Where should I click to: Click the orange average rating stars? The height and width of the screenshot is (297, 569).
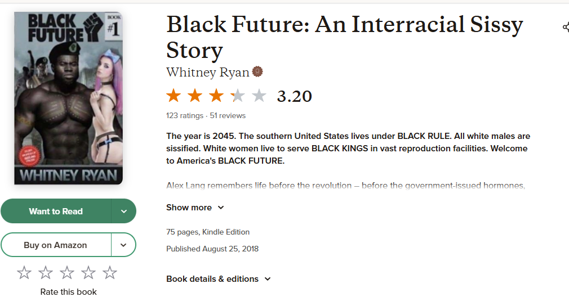216,96
